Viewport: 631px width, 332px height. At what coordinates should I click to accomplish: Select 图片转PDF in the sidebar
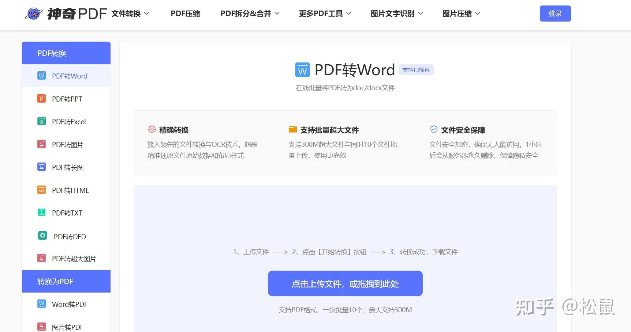66,327
